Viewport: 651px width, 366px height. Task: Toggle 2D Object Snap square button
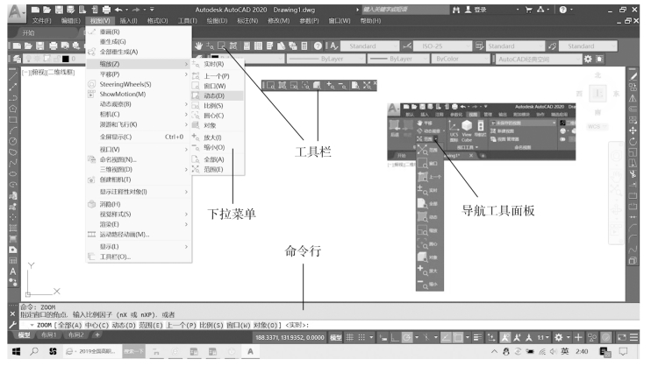pyautogui.click(x=458, y=337)
